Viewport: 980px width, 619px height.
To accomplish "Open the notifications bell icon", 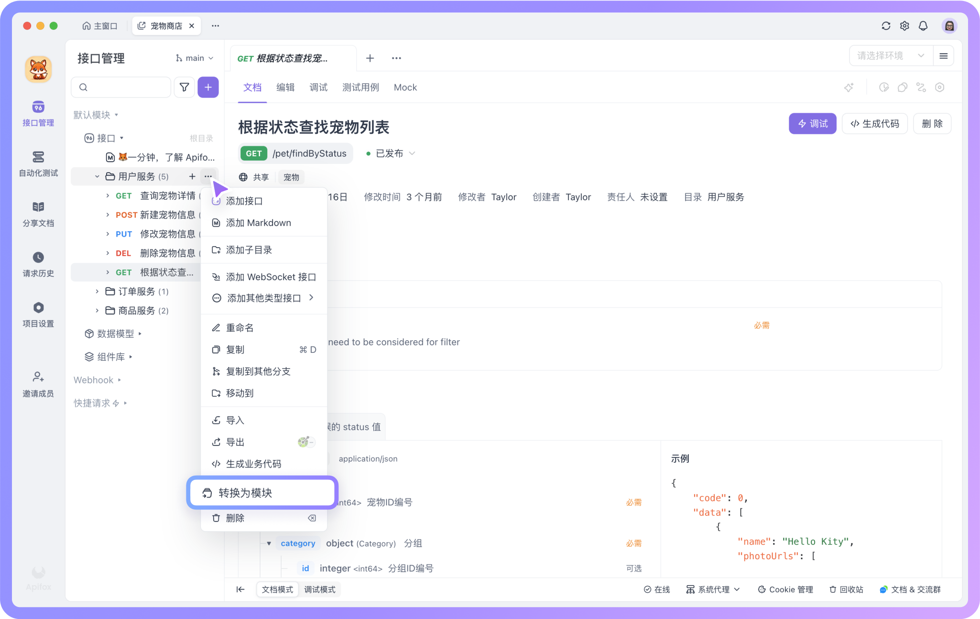I will coord(923,26).
